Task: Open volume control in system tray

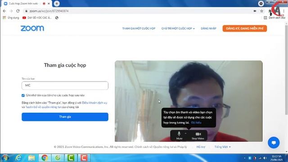Action: pyautogui.click(x=265, y=158)
